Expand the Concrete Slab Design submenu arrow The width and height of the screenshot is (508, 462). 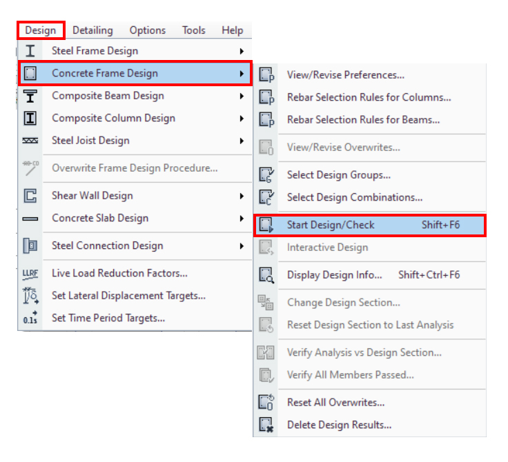pyautogui.click(x=242, y=219)
